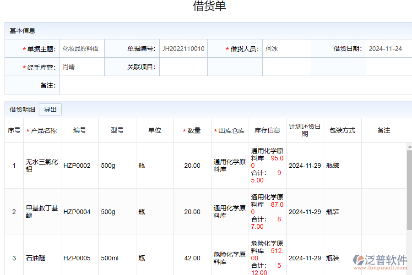Viewport: 412px width, 275px height.
Task: Click quantity 42.00 in the 石油醚 row
Action: tap(192, 258)
